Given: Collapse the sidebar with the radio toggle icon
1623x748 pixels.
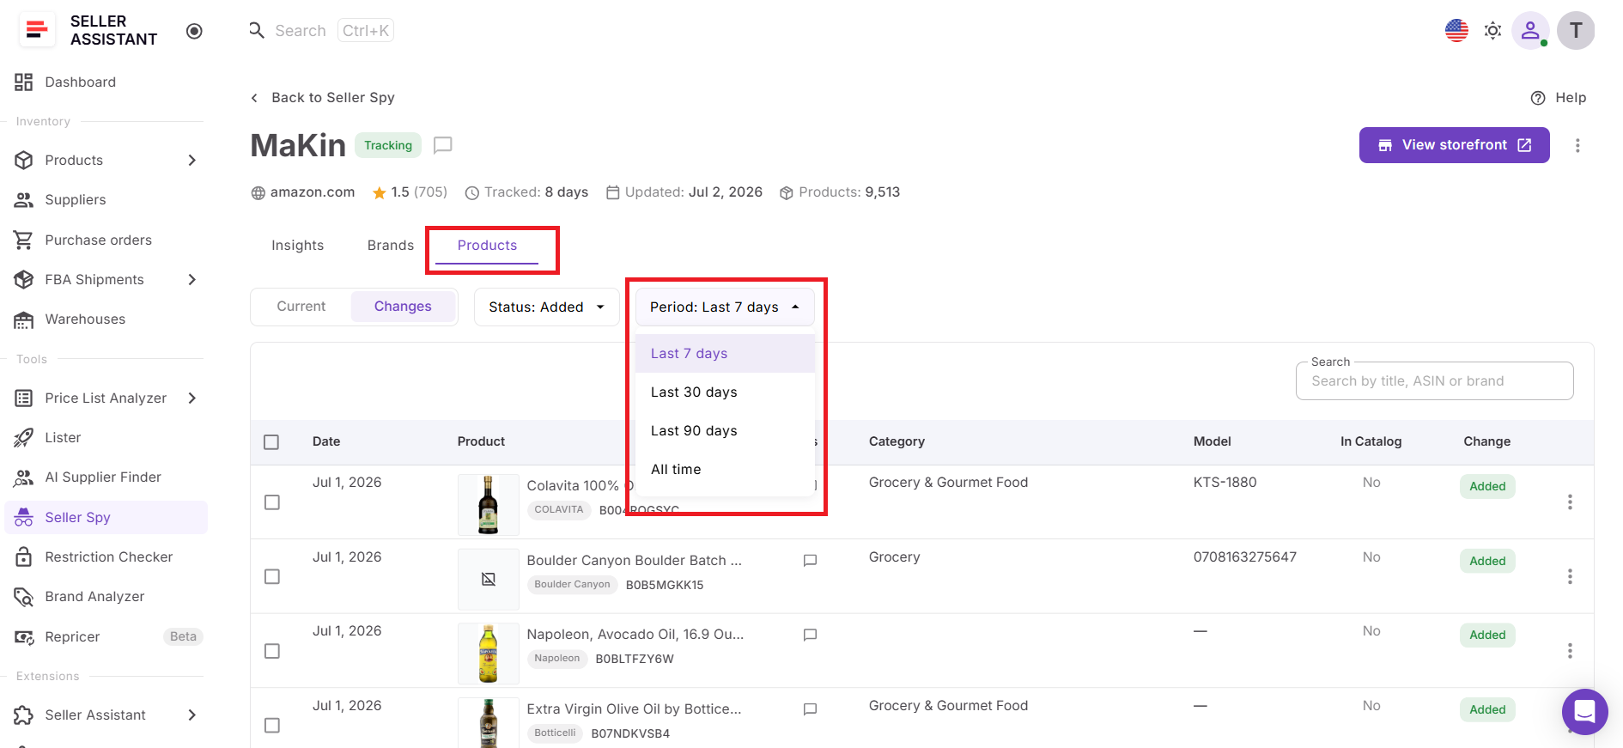Looking at the screenshot, I should click(194, 31).
